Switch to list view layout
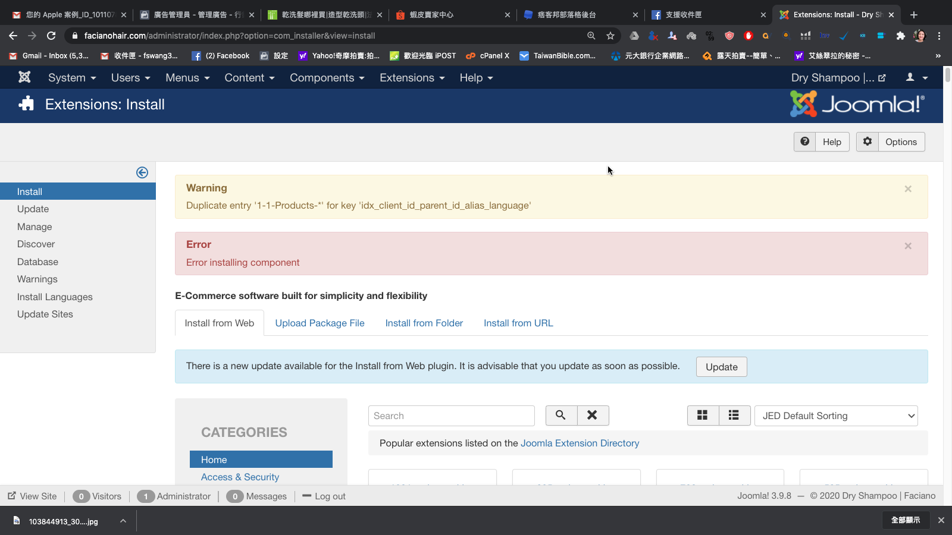952x535 pixels. tap(734, 416)
